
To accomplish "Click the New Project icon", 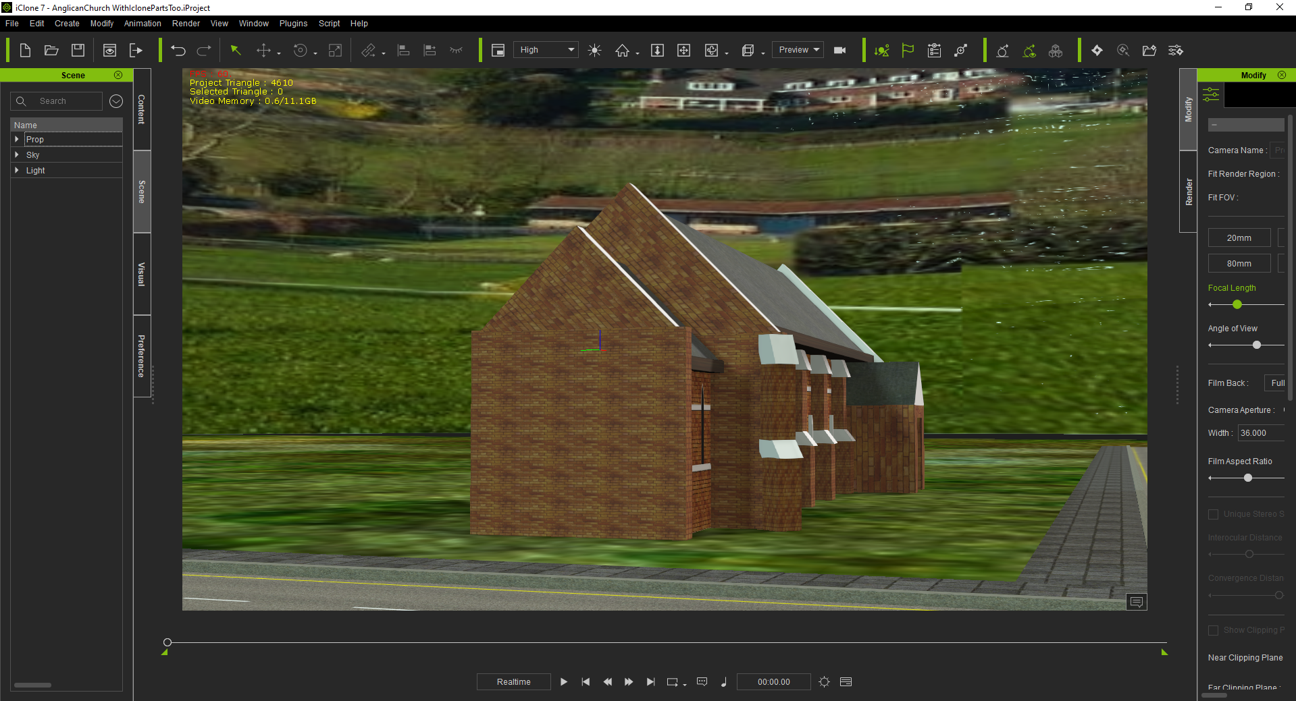I will [x=25, y=51].
